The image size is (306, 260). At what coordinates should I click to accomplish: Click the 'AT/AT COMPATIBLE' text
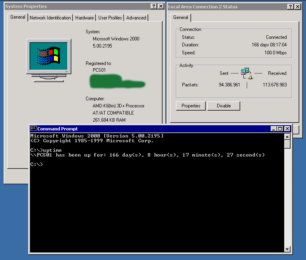[113, 113]
